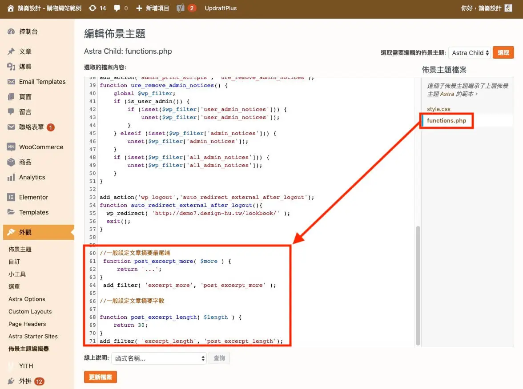The height and width of the screenshot is (389, 523).
Task: Click line 53 add_action wp_logout
Action: 207,197
